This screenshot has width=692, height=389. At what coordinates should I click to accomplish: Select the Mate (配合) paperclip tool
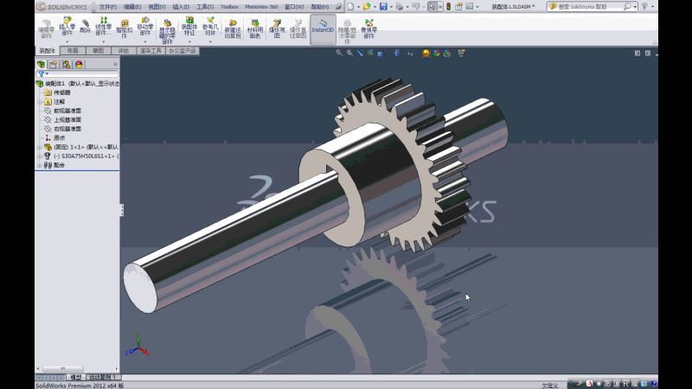(85, 27)
